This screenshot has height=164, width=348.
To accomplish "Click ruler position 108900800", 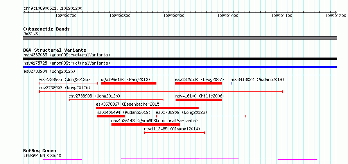I will click(120, 16).
